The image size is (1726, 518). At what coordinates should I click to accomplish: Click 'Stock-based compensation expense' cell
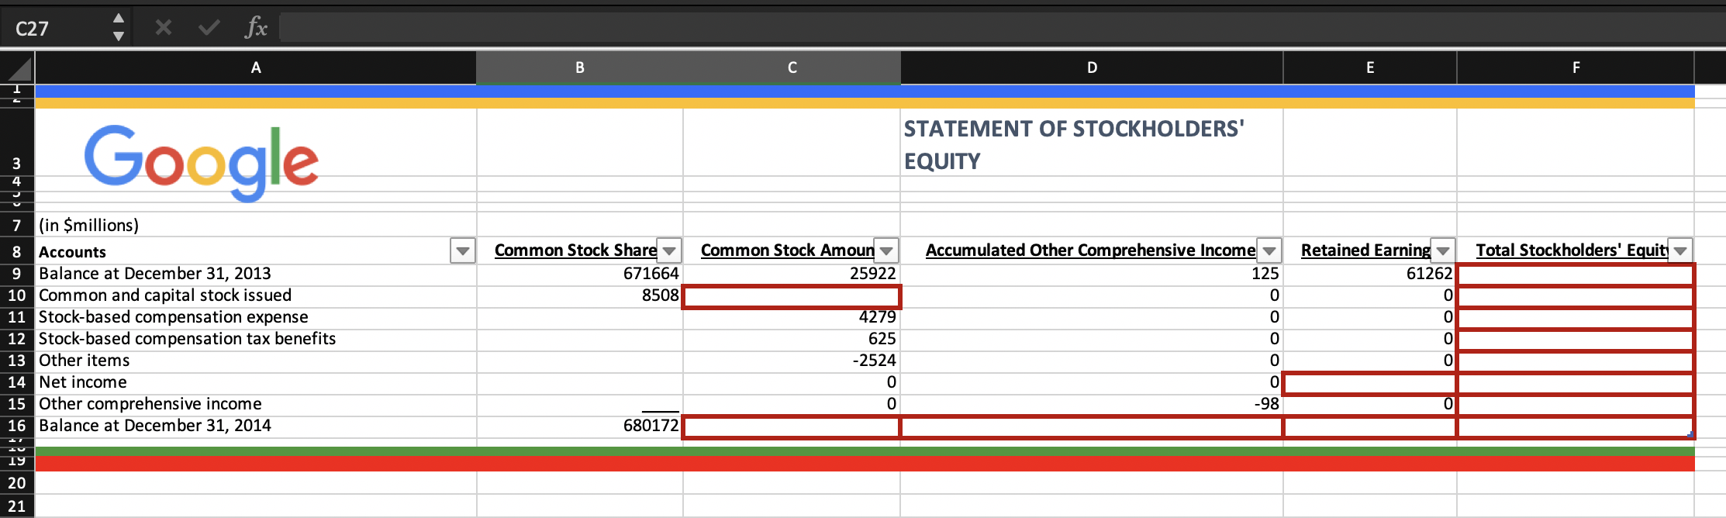pos(256,317)
